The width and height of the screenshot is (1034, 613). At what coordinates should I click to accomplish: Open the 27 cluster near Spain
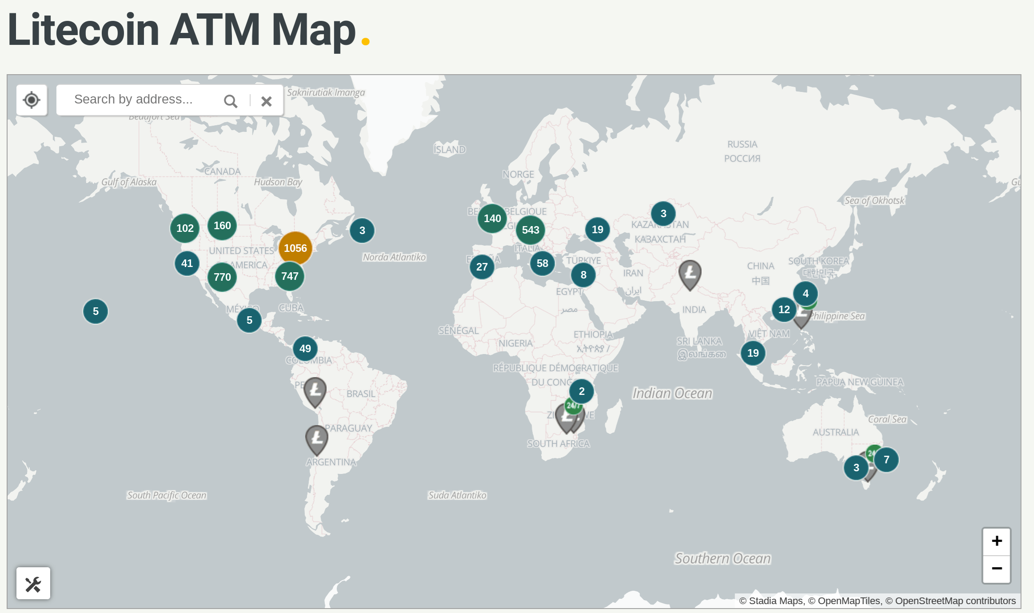click(482, 267)
